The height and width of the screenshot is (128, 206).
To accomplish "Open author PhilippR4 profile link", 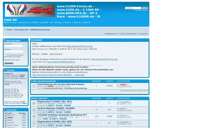I will [51, 110].
